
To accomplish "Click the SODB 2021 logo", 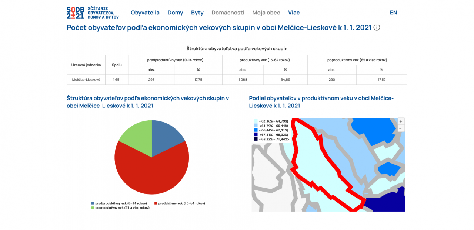I will tap(93, 13).
